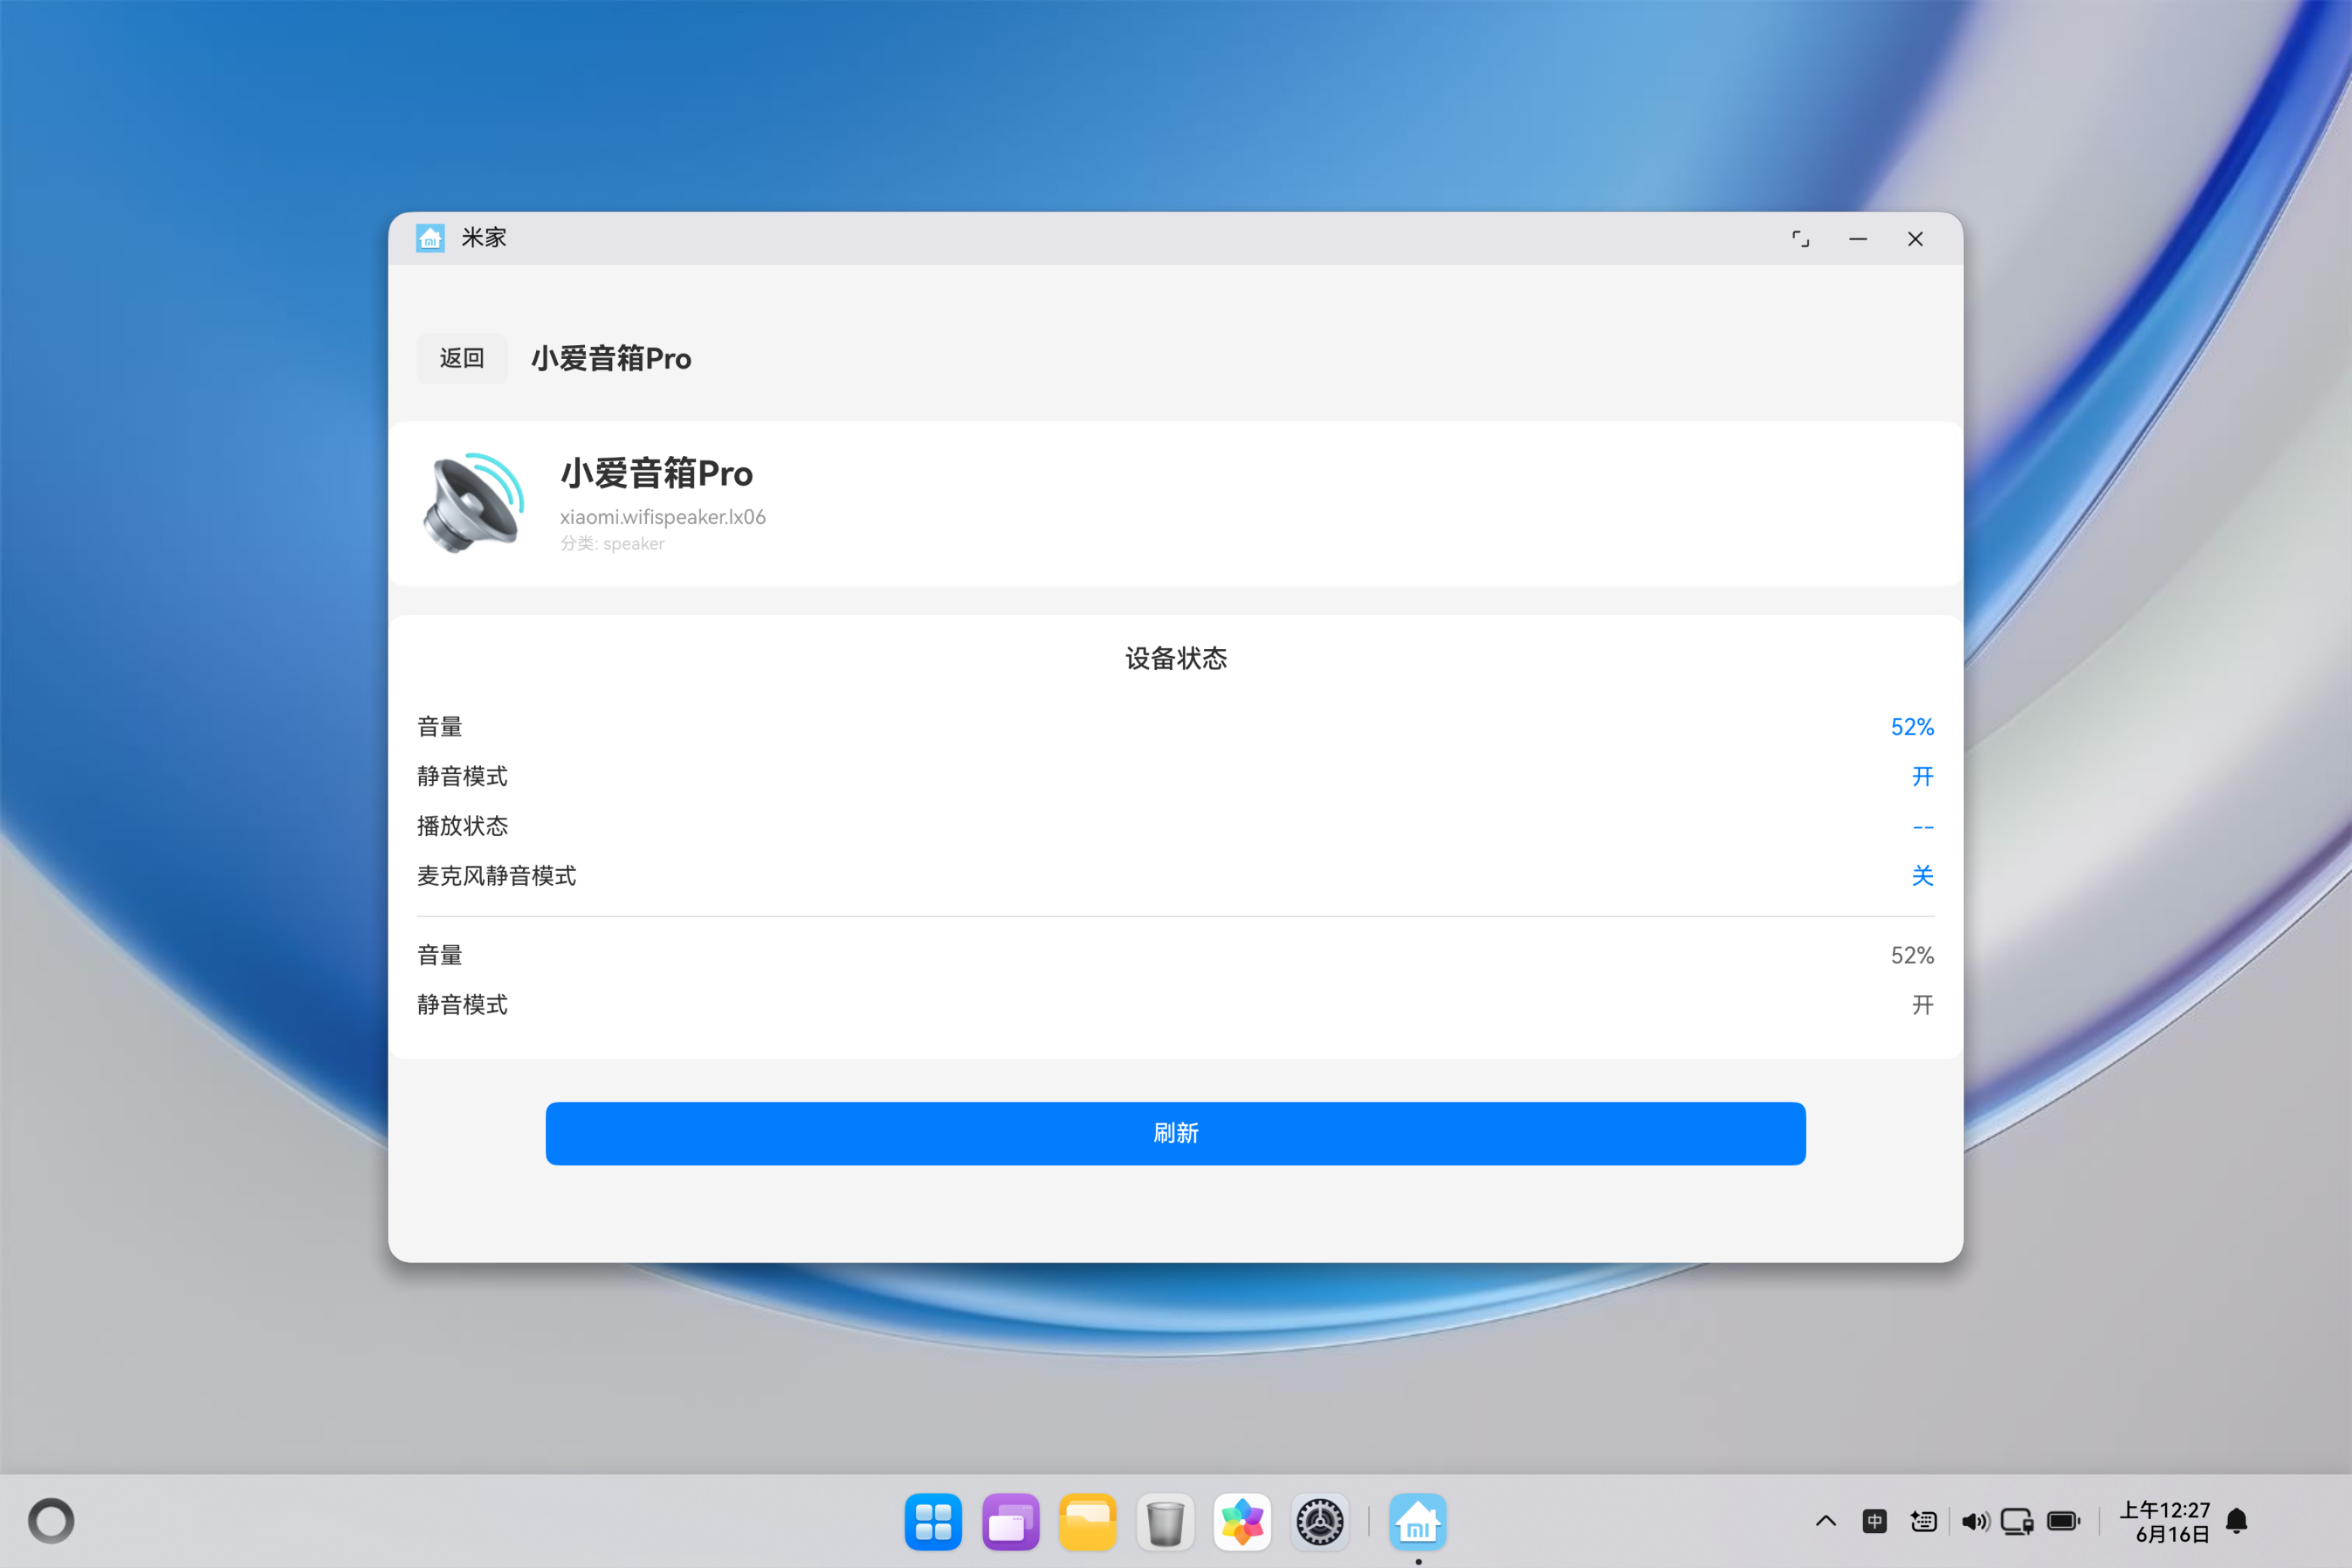Open the yellow file manager in dock

click(1087, 1522)
